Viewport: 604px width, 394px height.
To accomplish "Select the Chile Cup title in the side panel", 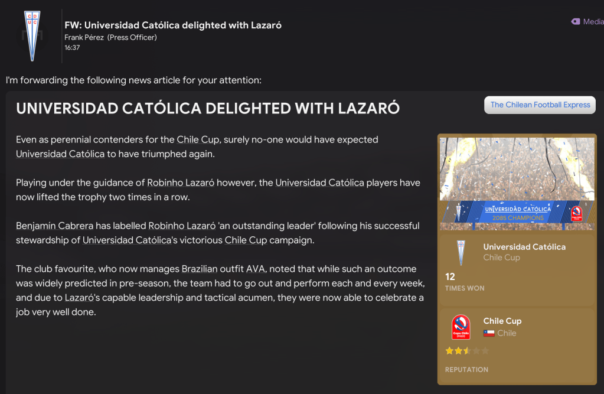I will pyautogui.click(x=502, y=321).
